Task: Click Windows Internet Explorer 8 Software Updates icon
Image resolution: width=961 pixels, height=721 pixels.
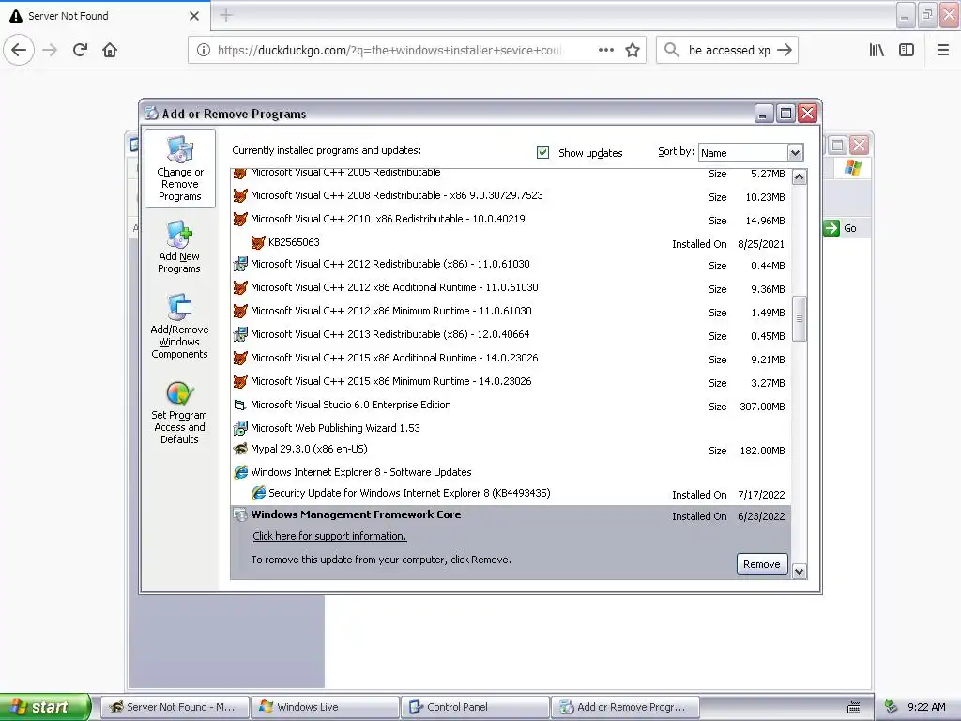Action: [240, 472]
